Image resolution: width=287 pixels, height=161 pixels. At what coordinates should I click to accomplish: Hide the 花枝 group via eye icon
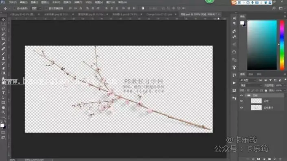pos(241,96)
